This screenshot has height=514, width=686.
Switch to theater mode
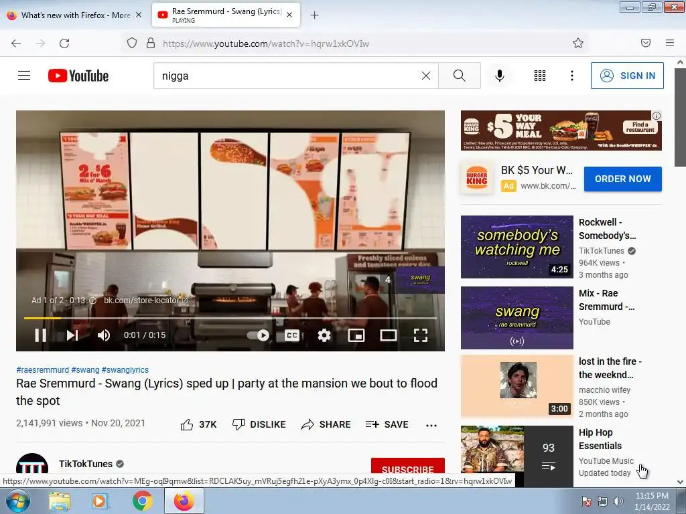coord(389,335)
